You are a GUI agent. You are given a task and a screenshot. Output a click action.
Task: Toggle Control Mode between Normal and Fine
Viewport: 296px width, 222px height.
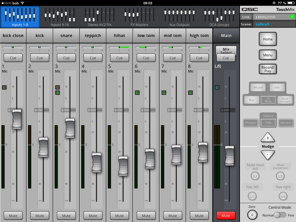click(280, 215)
